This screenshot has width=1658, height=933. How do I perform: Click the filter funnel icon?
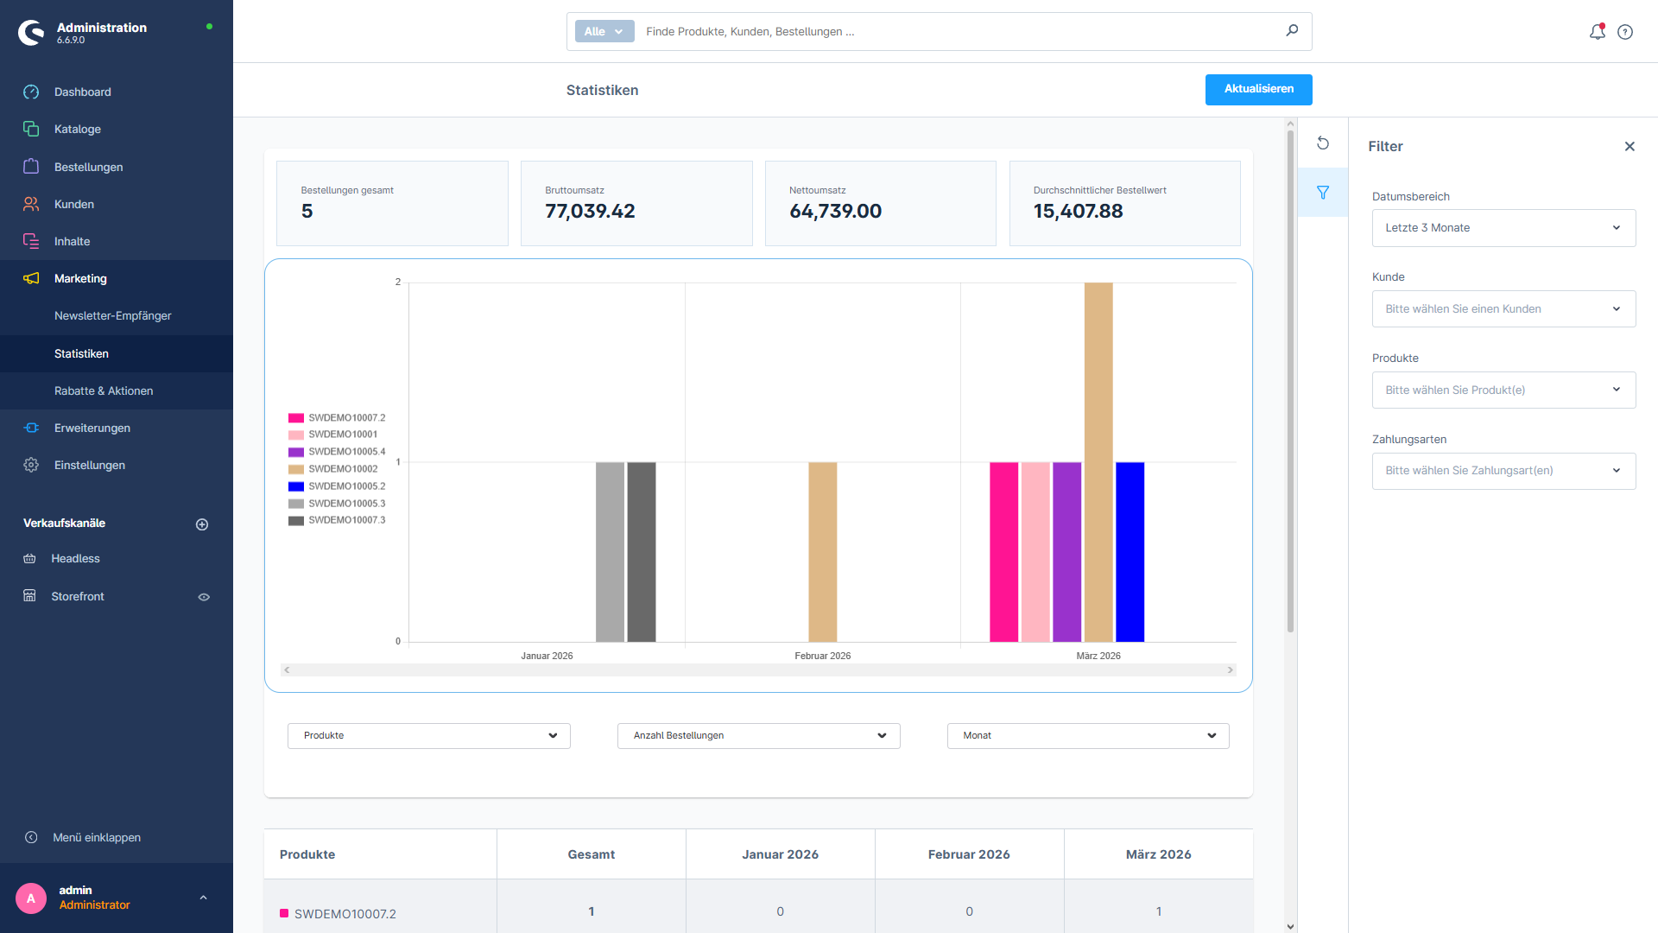[x=1323, y=192]
